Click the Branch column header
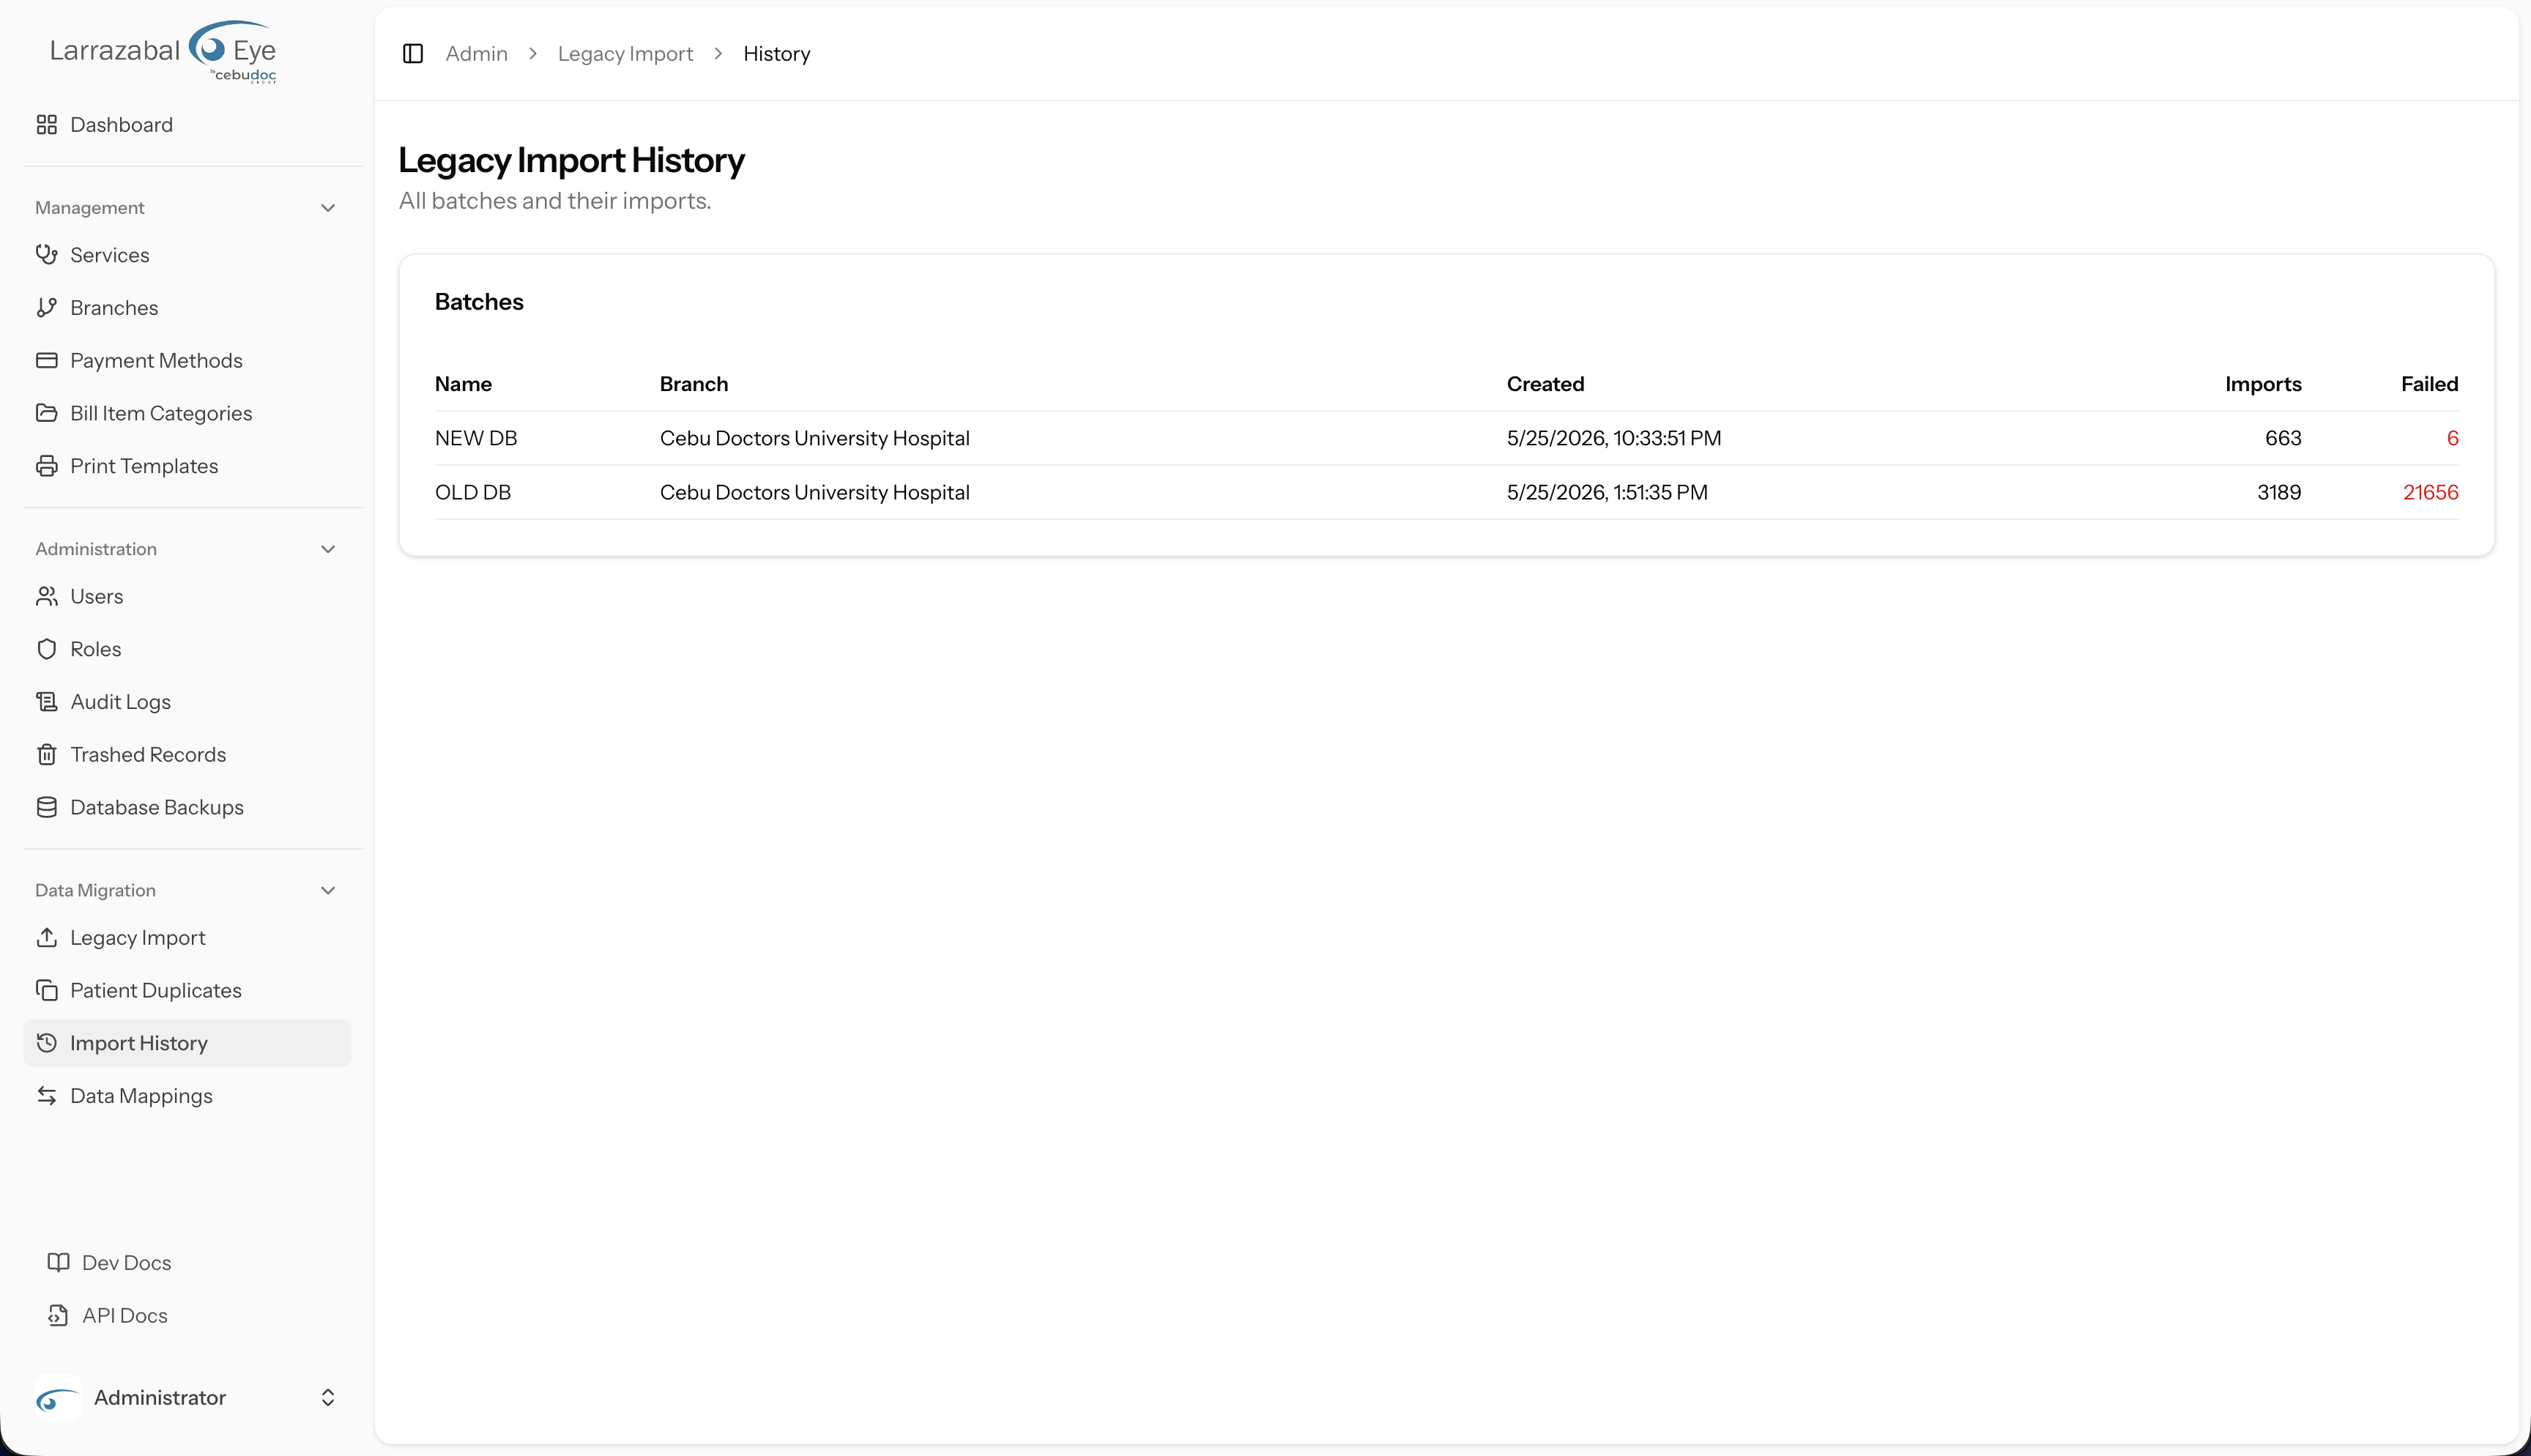 coord(694,384)
